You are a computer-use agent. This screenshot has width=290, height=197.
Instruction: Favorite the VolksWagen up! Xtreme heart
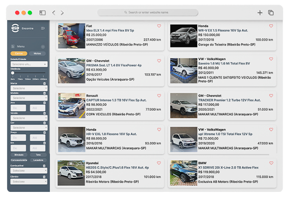pos(271,129)
